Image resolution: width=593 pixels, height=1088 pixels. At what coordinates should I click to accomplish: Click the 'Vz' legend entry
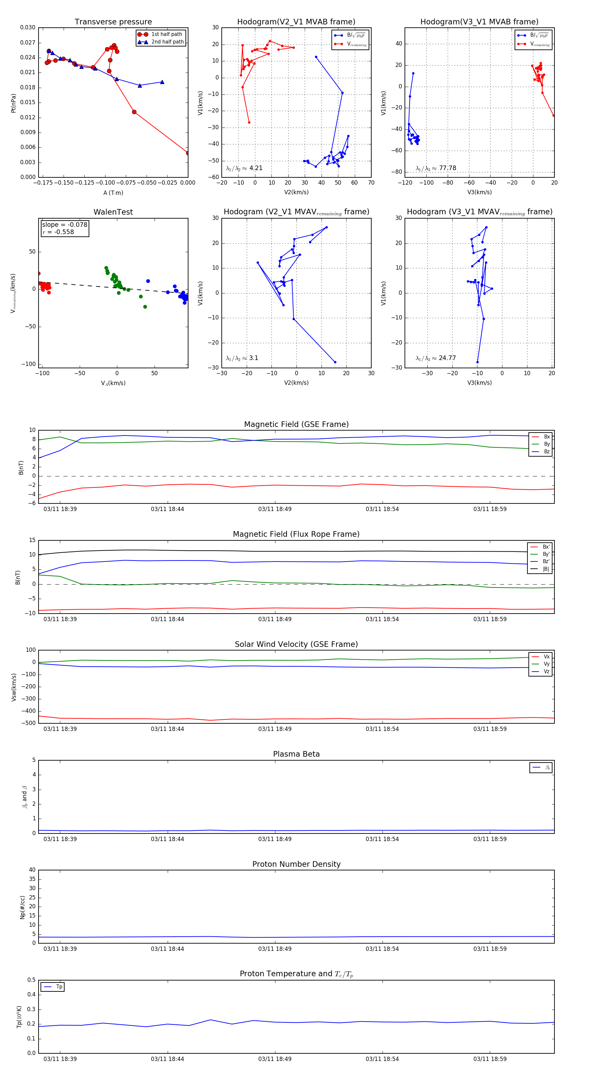[x=541, y=672]
